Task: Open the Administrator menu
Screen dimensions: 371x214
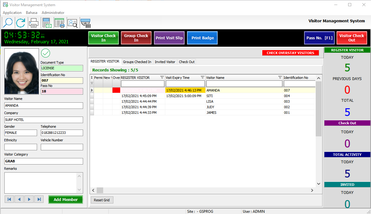Action: click(53, 13)
